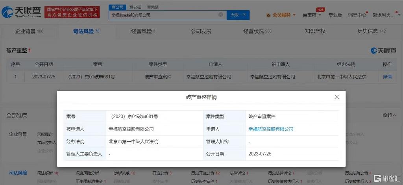Click applicant link 幸福航空控股有限公司 in dialog
Image resolution: width=403 pixels, height=185 pixels.
click(x=271, y=129)
